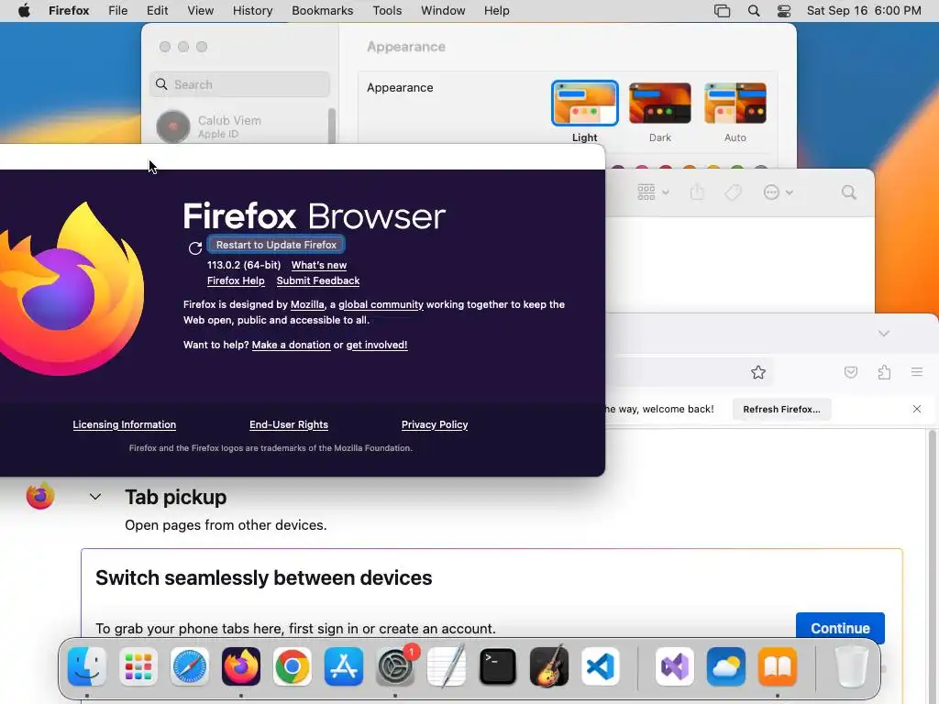
Task: Open the Finder window's search icon
Action: pos(848,192)
